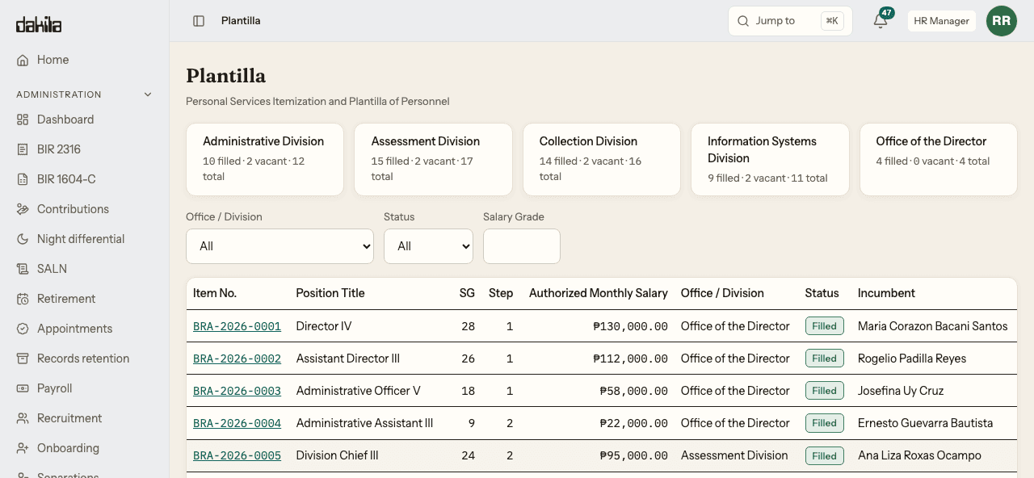The width and height of the screenshot is (1034, 478).
Task: Open item BRA-2026-0005 link
Action: (237, 455)
